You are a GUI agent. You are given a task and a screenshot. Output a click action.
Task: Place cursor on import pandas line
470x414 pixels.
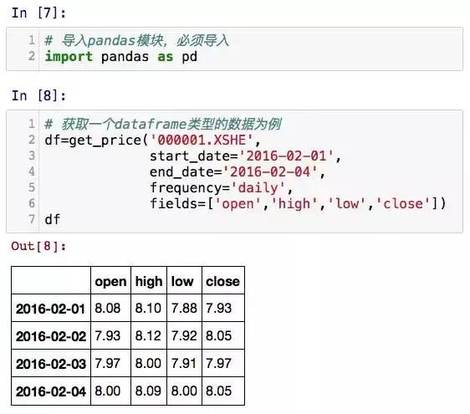pos(121,57)
